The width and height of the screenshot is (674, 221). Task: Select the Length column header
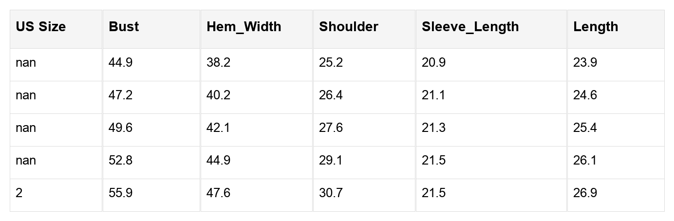(x=595, y=27)
